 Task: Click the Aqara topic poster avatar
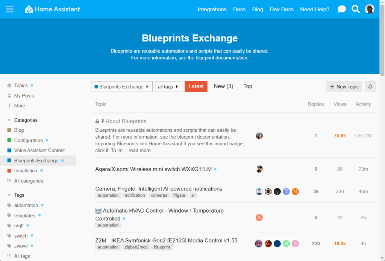(x=259, y=169)
